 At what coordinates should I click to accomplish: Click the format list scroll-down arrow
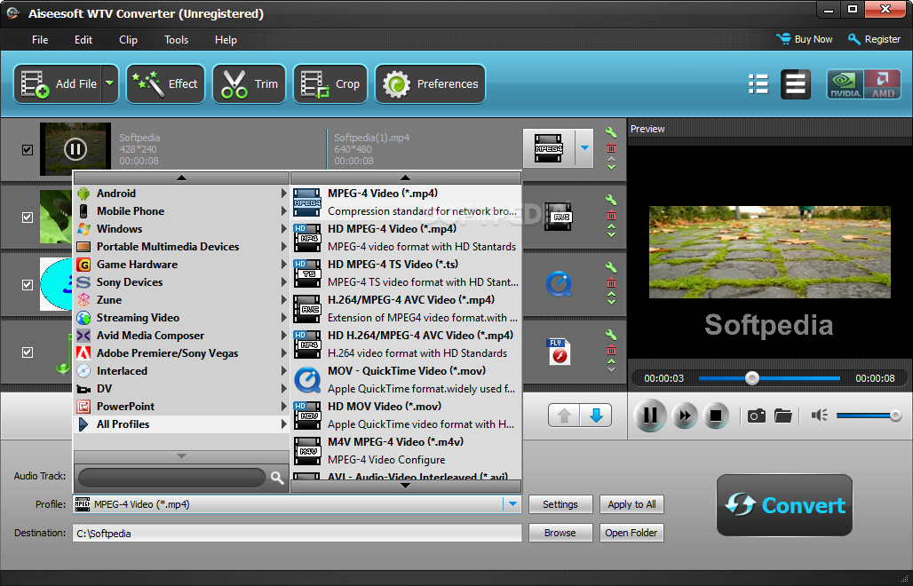[x=406, y=486]
